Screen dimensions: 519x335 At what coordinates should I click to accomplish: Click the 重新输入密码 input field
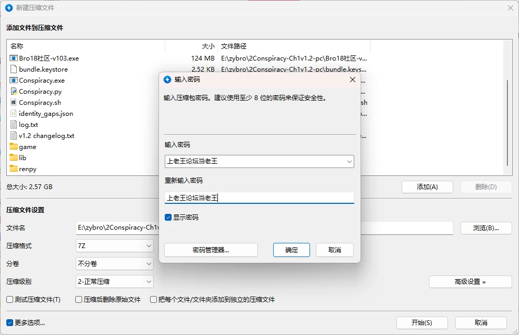259,198
